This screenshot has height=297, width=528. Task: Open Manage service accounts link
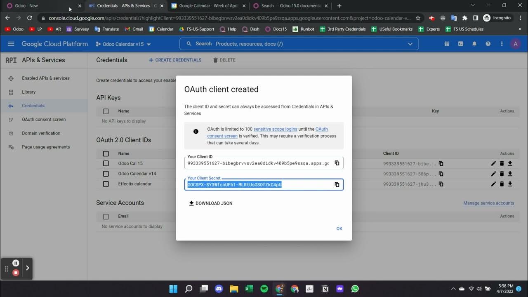point(488,203)
